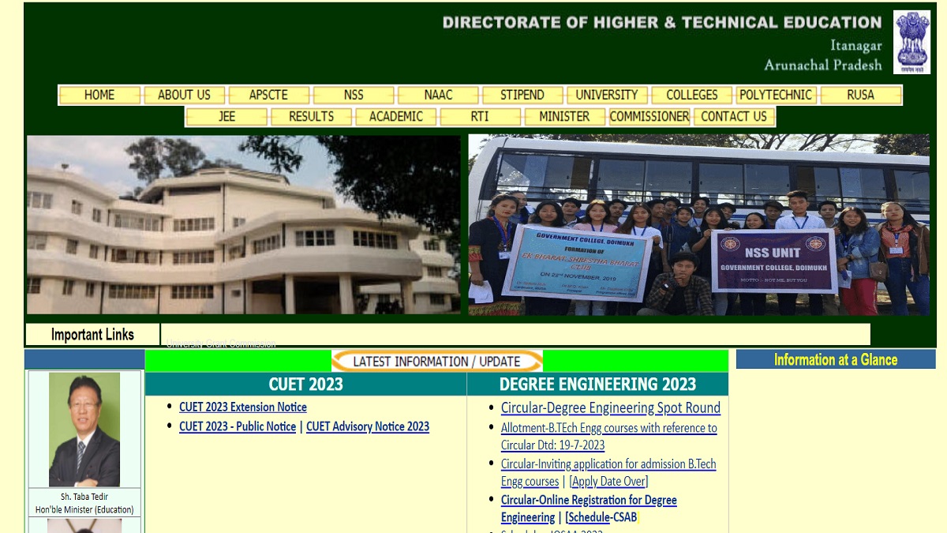Navigate to the COLLEGES section
This screenshot has width=947, height=533.
coord(692,96)
